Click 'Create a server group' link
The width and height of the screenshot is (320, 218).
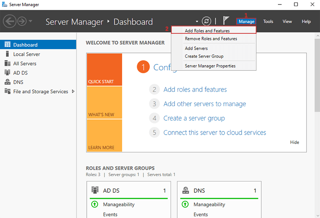(194, 118)
